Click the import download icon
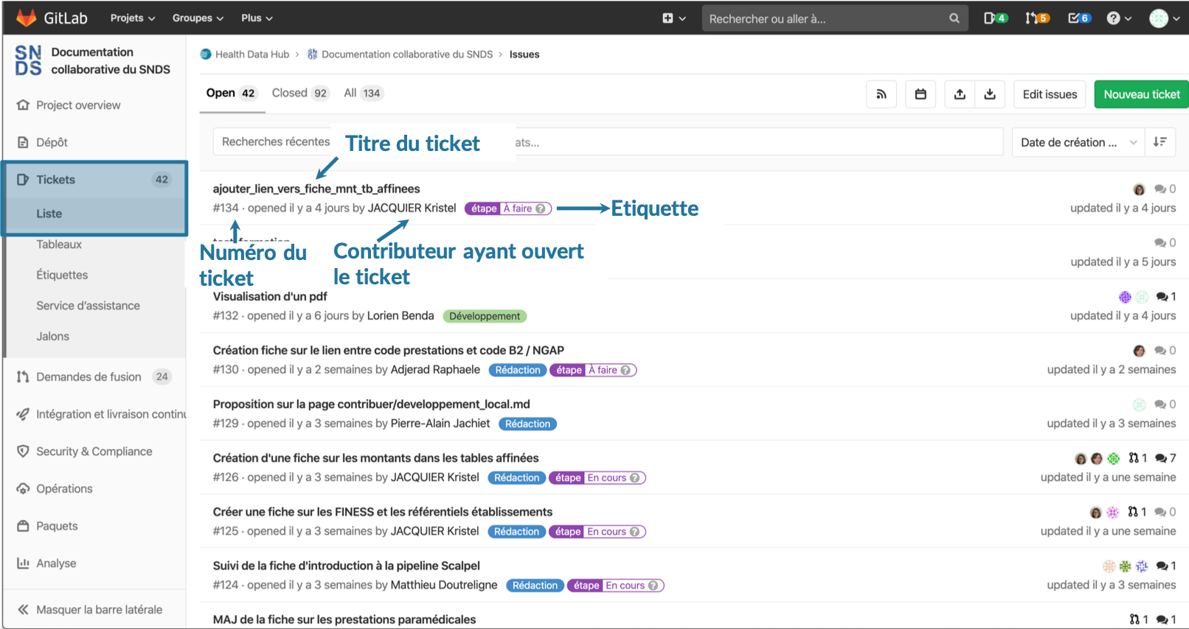The height and width of the screenshot is (629, 1189). pyautogui.click(x=990, y=94)
